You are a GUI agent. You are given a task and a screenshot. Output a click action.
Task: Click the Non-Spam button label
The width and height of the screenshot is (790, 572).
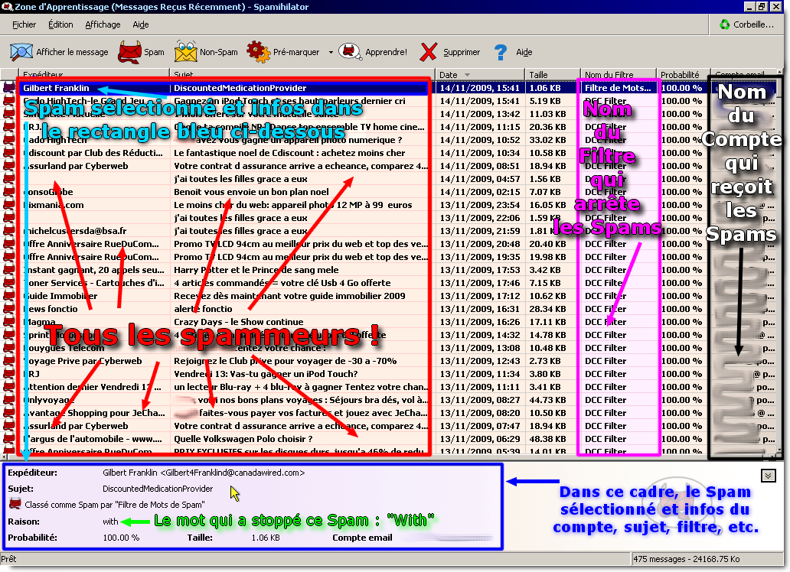coord(219,52)
